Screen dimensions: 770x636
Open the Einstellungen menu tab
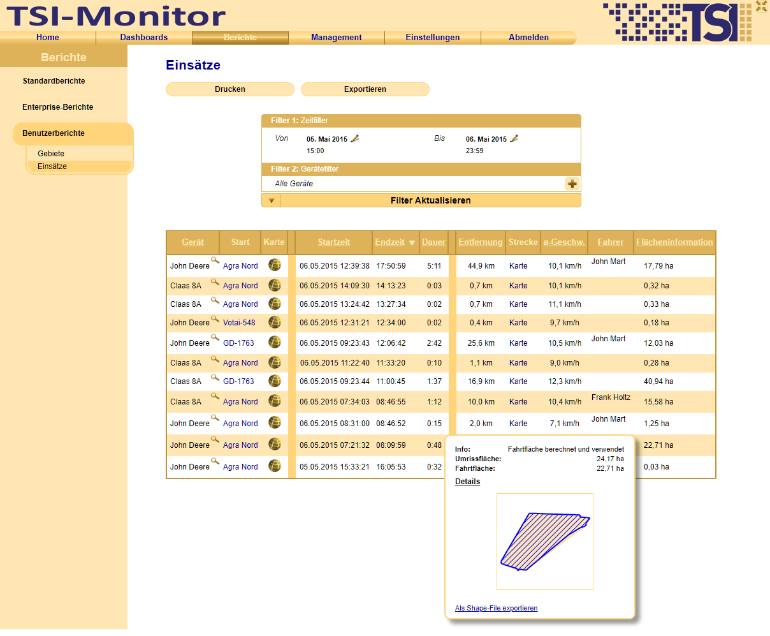432,38
